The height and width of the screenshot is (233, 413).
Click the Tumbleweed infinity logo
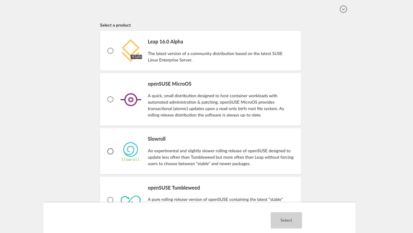(x=131, y=199)
